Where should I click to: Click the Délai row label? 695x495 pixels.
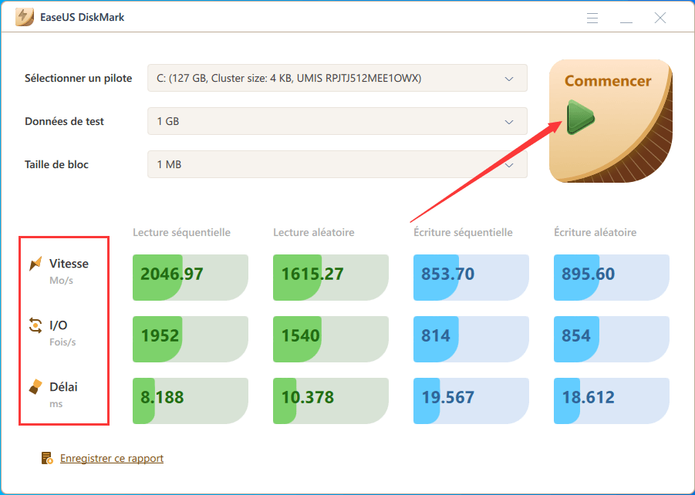(63, 386)
